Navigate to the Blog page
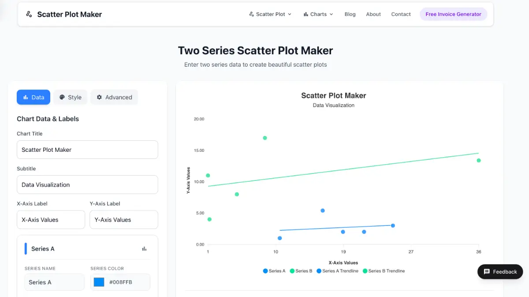This screenshot has height=297, width=529. click(x=350, y=14)
